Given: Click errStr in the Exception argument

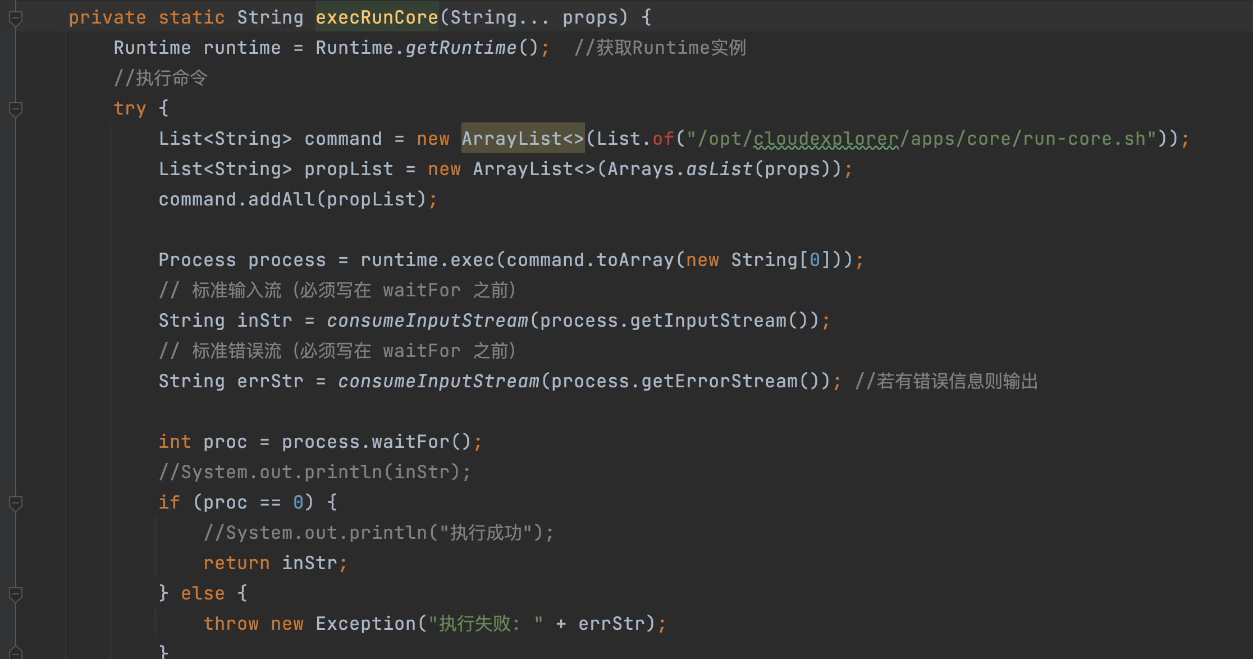Looking at the screenshot, I should tap(611, 624).
